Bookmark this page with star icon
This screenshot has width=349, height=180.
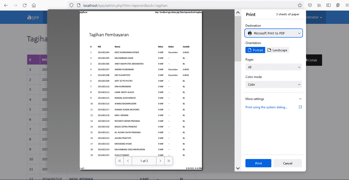(x=300, y=5)
